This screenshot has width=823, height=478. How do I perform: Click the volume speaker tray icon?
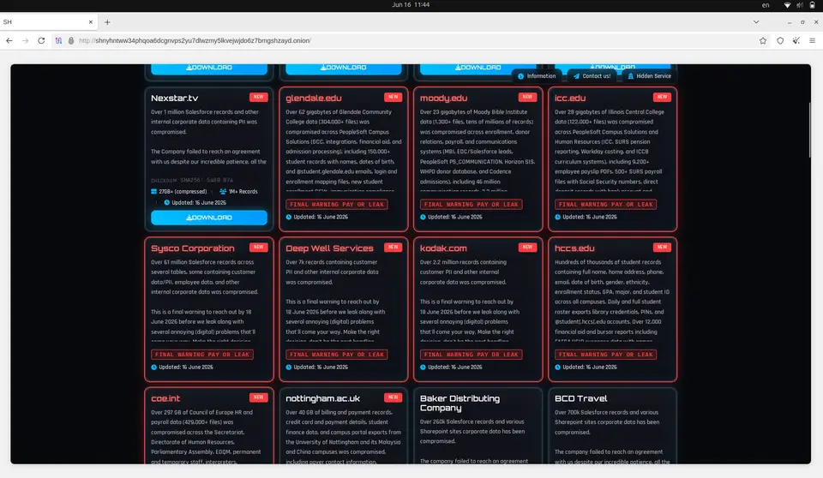tap(799, 5)
